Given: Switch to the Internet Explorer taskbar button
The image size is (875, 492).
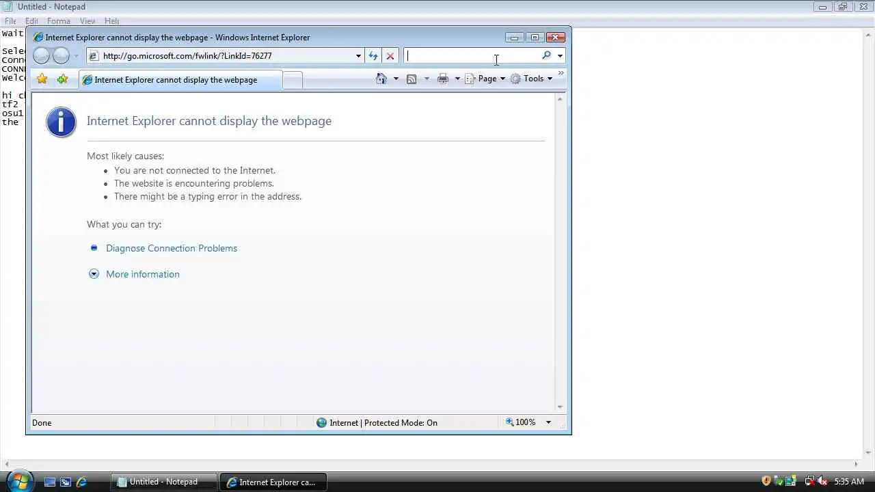Looking at the screenshot, I should pyautogui.click(x=273, y=482).
